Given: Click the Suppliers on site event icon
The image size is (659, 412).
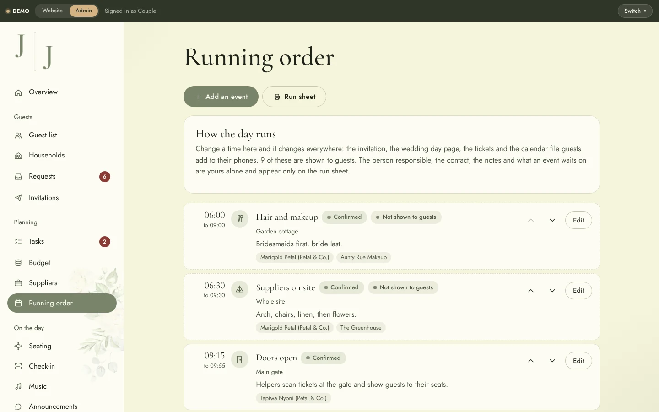Looking at the screenshot, I should pyautogui.click(x=240, y=289).
